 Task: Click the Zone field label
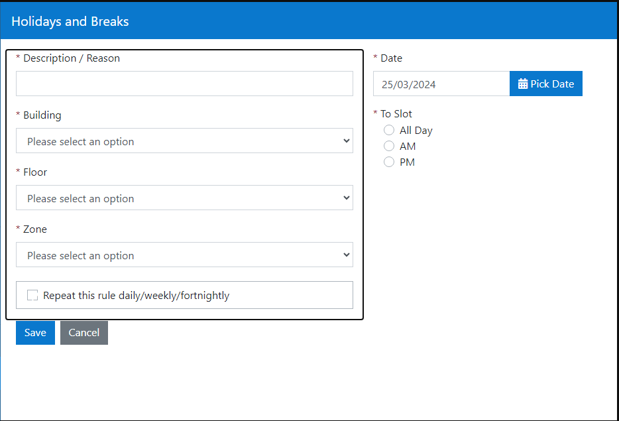point(35,229)
